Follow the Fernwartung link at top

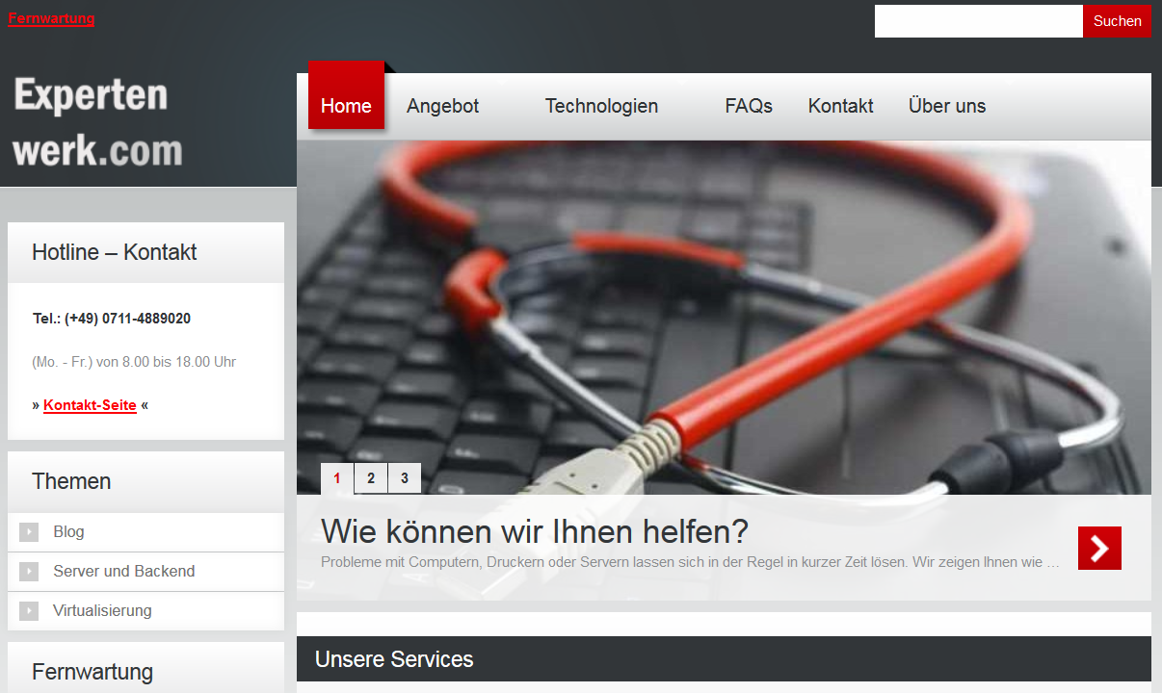[x=51, y=18]
